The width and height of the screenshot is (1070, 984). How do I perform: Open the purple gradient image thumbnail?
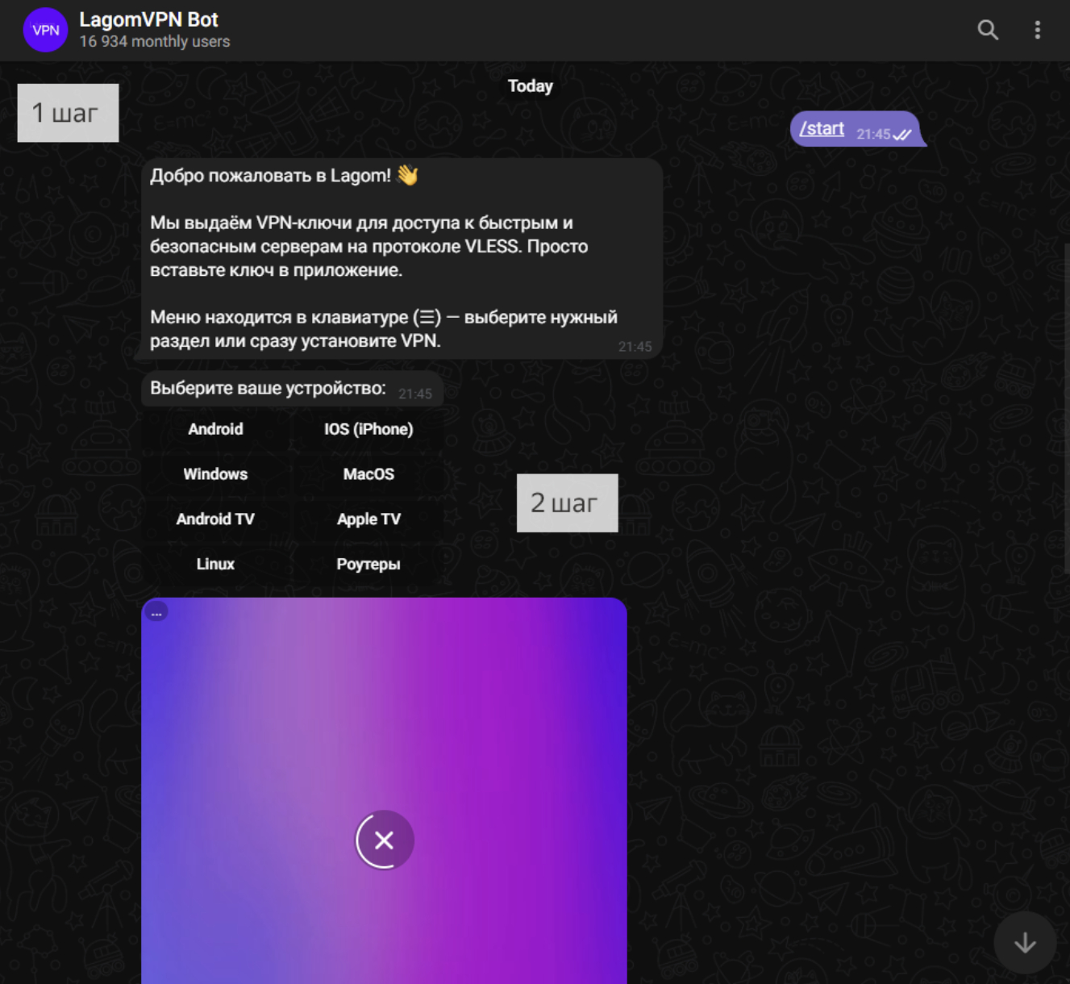click(384, 790)
